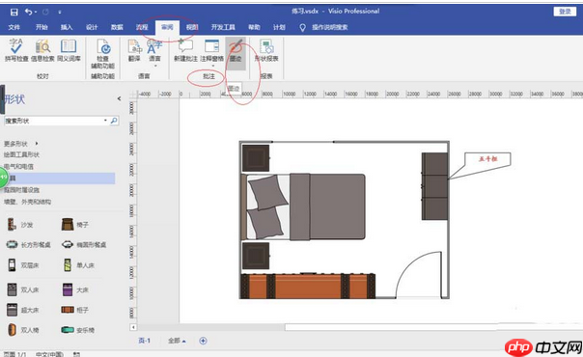Click the 翻译 translate icon
The image size is (583, 357).
click(x=134, y=50)
